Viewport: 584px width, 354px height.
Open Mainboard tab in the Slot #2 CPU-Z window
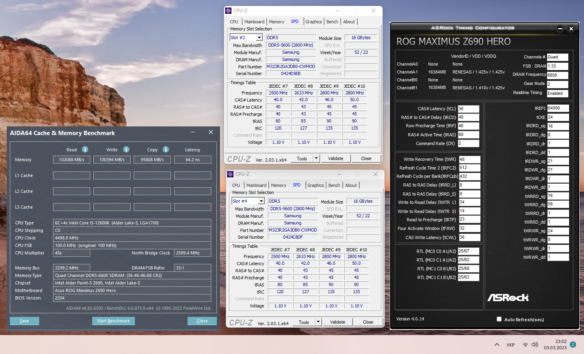(x=254, y=22)
